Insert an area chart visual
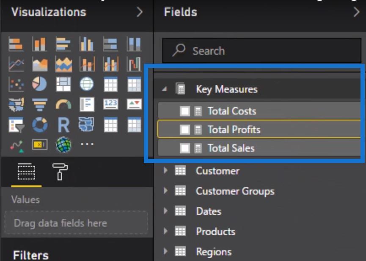The width and height of the screenshot is (366, 261). click(40, 64)
